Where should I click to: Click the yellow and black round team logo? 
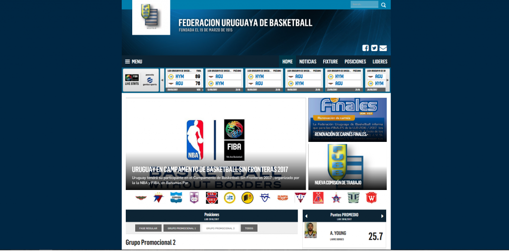click(x=248, y=197)
